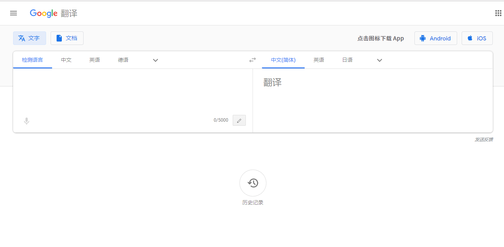Open the Google apps grid

click(498, 13)
